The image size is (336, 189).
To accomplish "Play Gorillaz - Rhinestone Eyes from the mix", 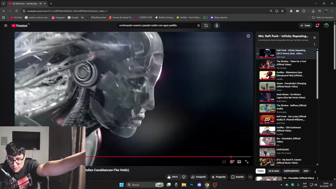I will click(x=286, y=75).
